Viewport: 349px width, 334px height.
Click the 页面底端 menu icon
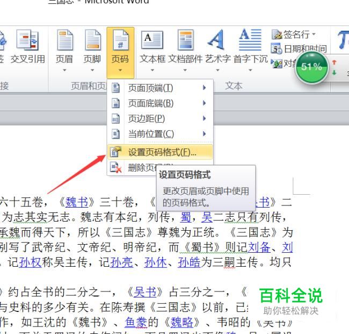click(116, 103)
